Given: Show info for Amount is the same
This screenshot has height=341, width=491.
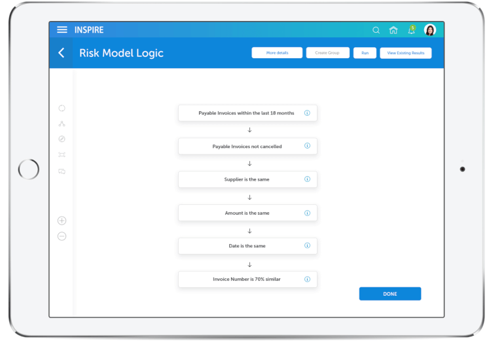Looking at the screenshot, I should [307, 213].
